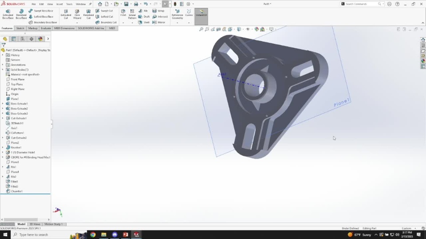Click the Appearances color ball in the task pane
Viewport: 426px width, 239px height.
pos(423,61)
